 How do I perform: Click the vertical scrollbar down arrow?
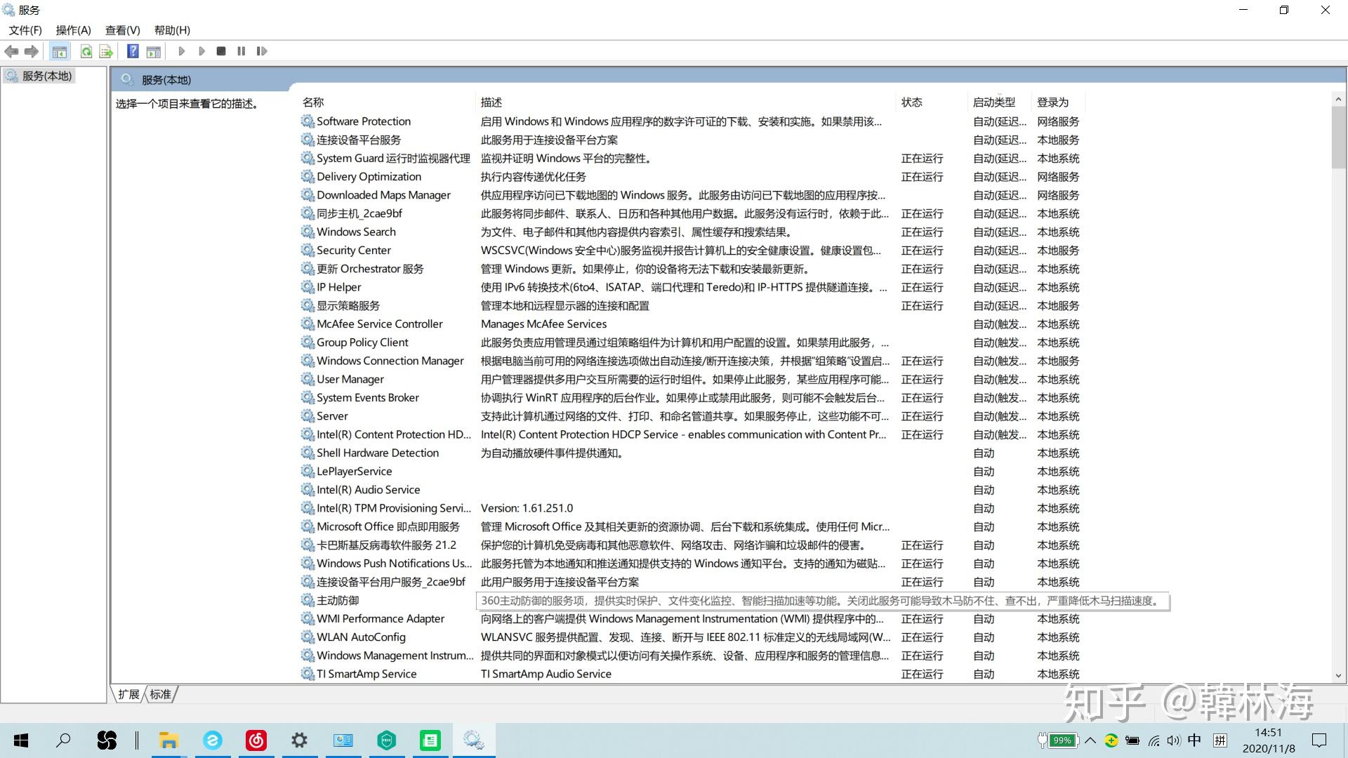[x=1338, y=675]
